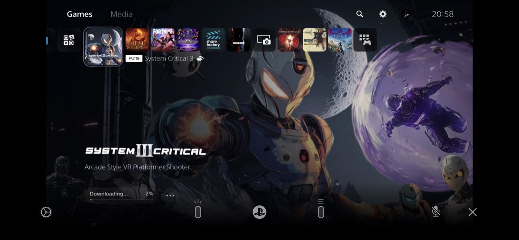The image size is (519, 240).
Task: Toggle the microphone mute icon
Action: [x=436, y=211]
